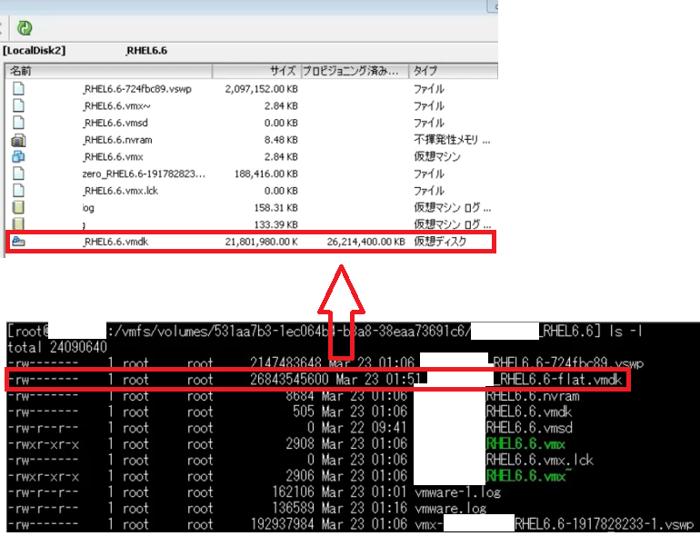The height and width of the screenshot is (536, 700).
Task: Click the RHEL6.6.nvram name in terminal
Action: coord(533,396)
